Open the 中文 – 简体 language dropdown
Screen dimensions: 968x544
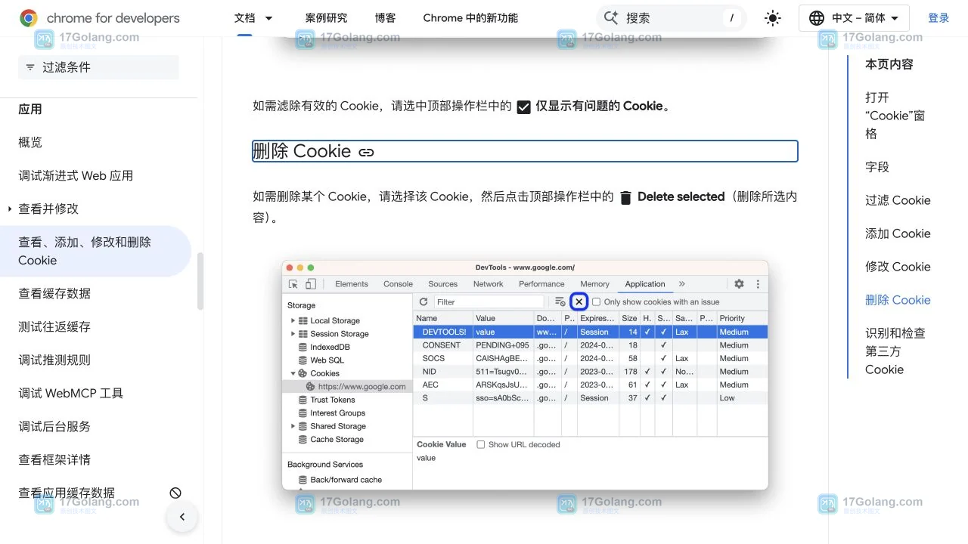click(854, 18)
